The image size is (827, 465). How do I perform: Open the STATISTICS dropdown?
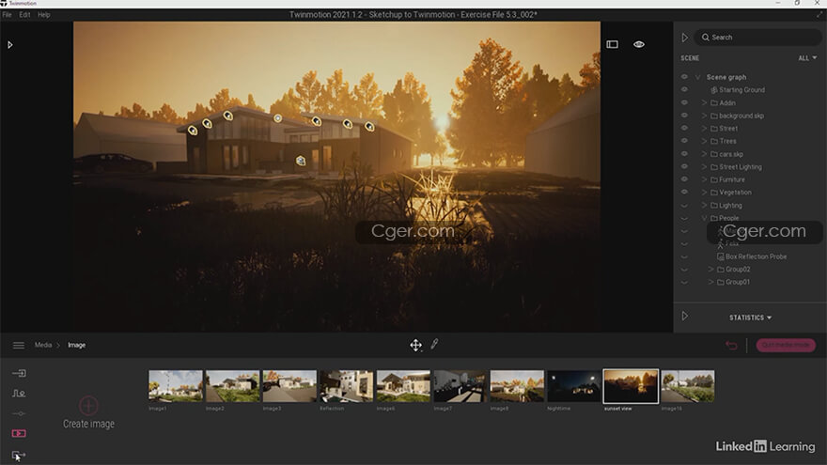750,318
